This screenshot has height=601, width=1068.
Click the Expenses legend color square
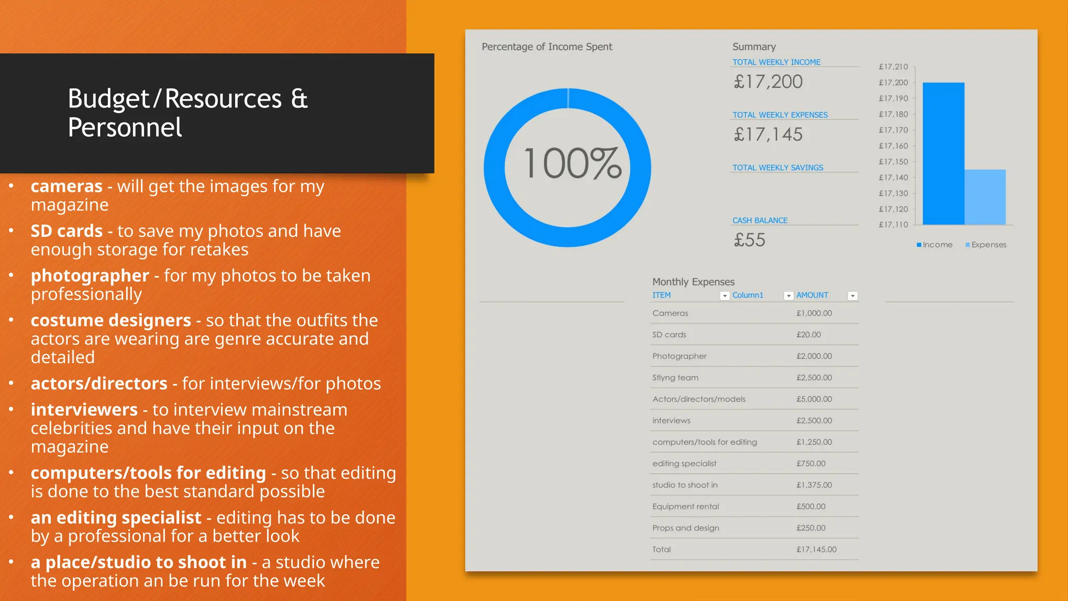coord(967,245)
